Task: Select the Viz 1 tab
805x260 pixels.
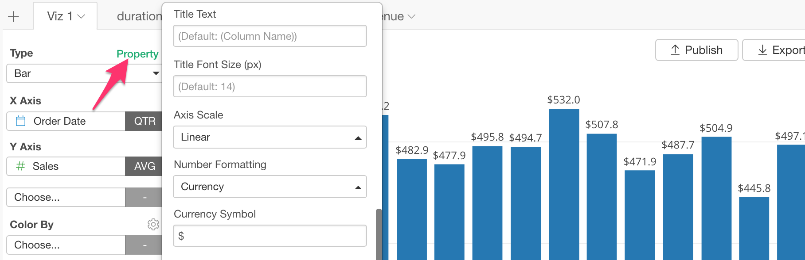Action: 65,16
